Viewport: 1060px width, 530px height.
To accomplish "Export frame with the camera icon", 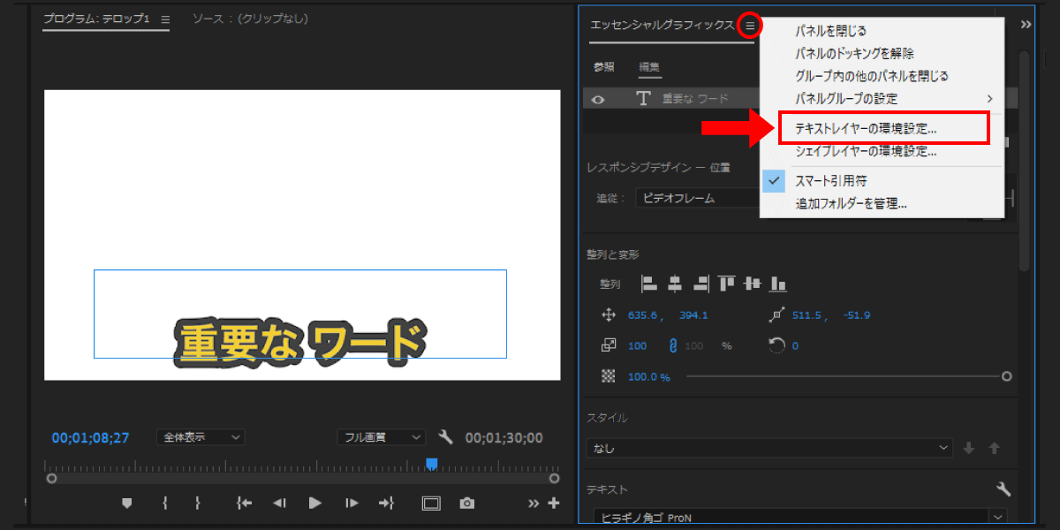I will (x=466, y=503).
